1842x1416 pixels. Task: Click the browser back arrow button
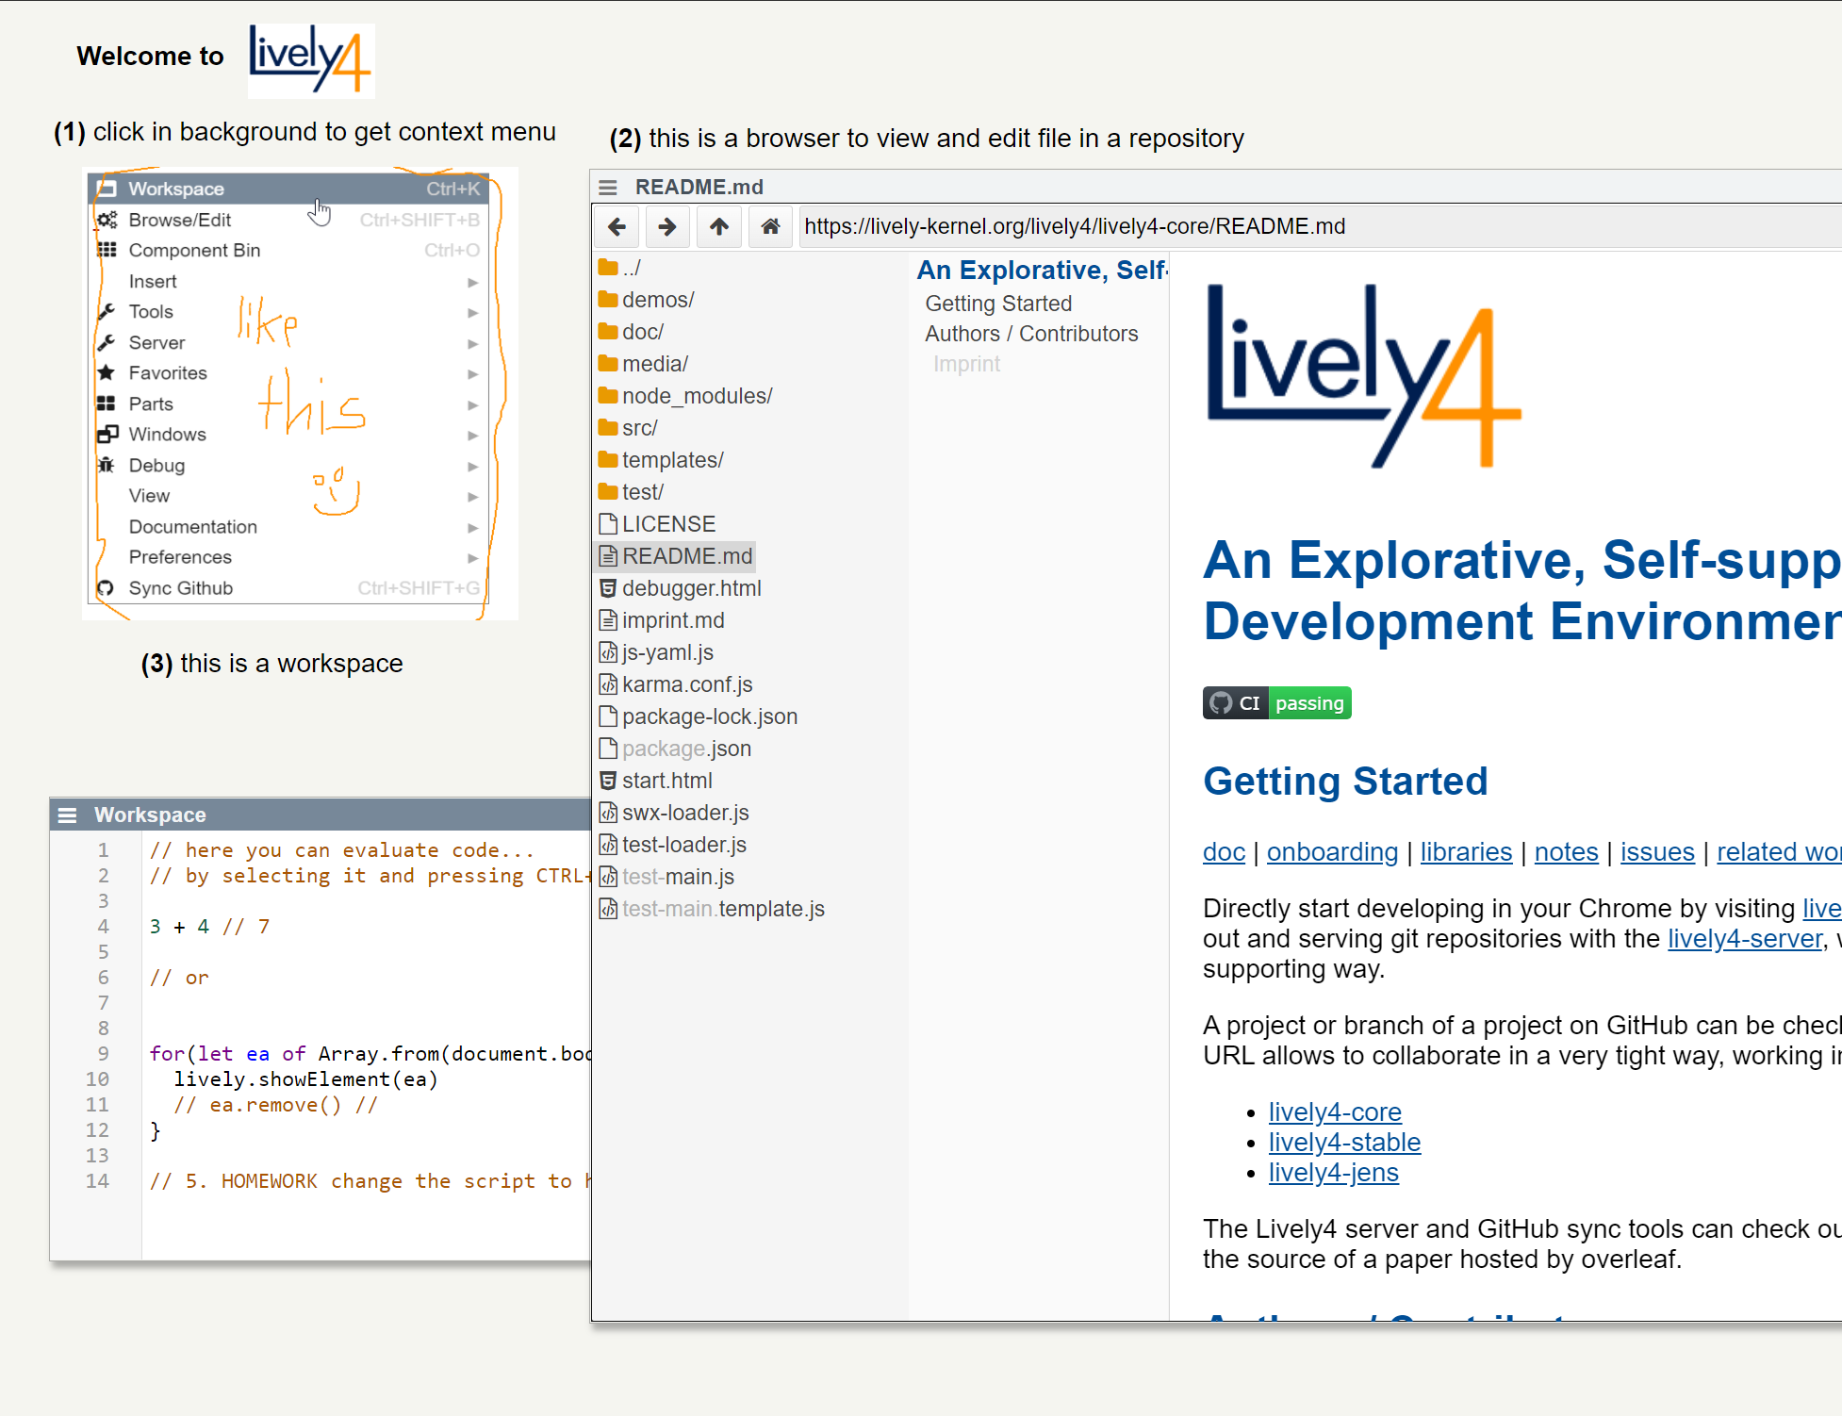point(617,226)
